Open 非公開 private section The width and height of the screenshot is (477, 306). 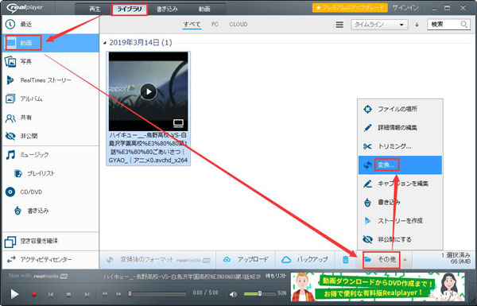click(50, 136)
